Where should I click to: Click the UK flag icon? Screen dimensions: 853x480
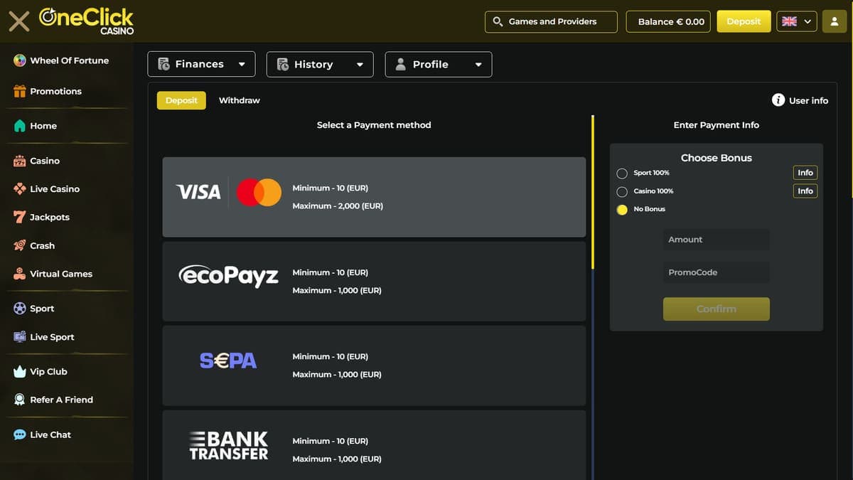(789, 21)
